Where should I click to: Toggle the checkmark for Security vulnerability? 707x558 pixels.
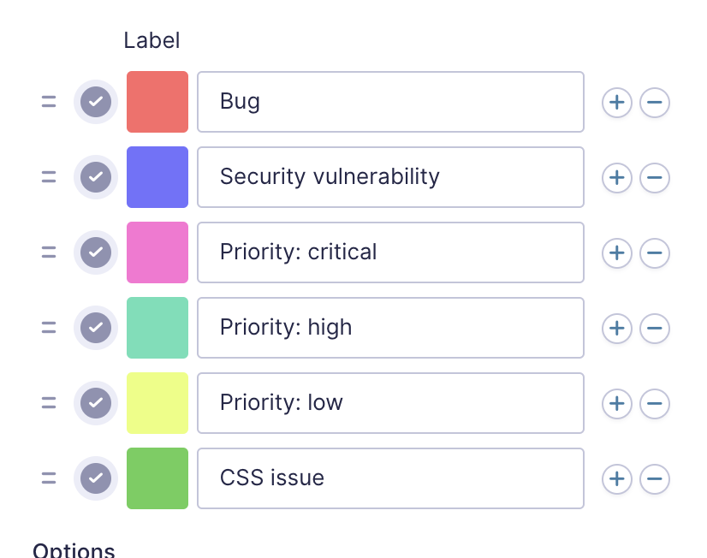(x=96, y=177)
